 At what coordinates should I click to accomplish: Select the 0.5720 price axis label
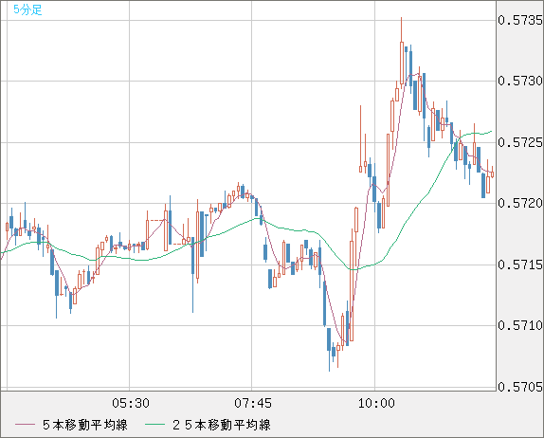pyautogui.click(x=520, y=203)
